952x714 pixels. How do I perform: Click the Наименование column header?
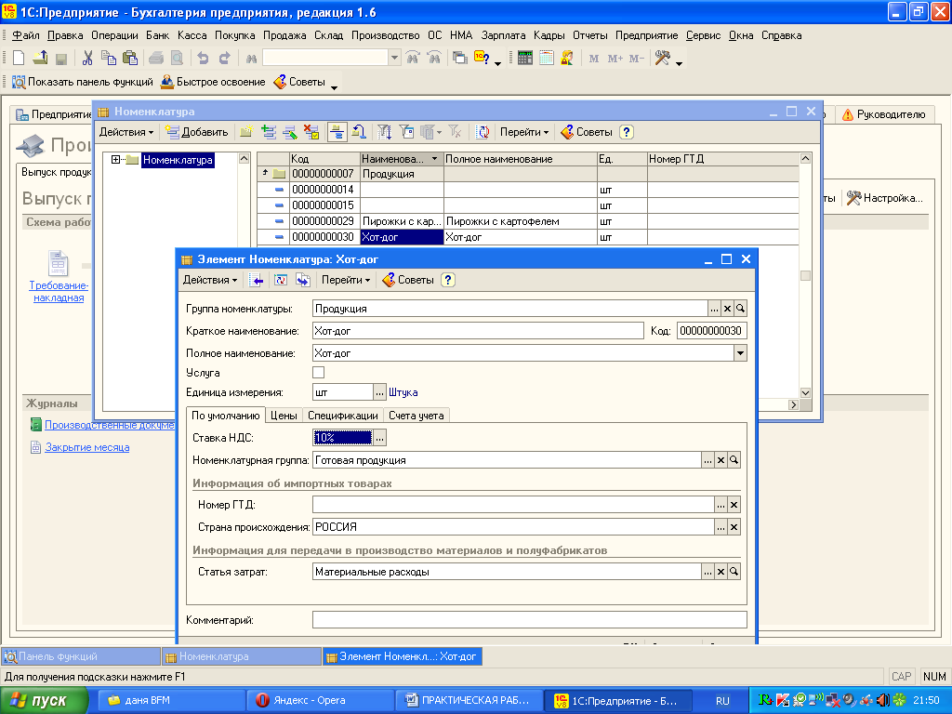click(x=402, y=159)
